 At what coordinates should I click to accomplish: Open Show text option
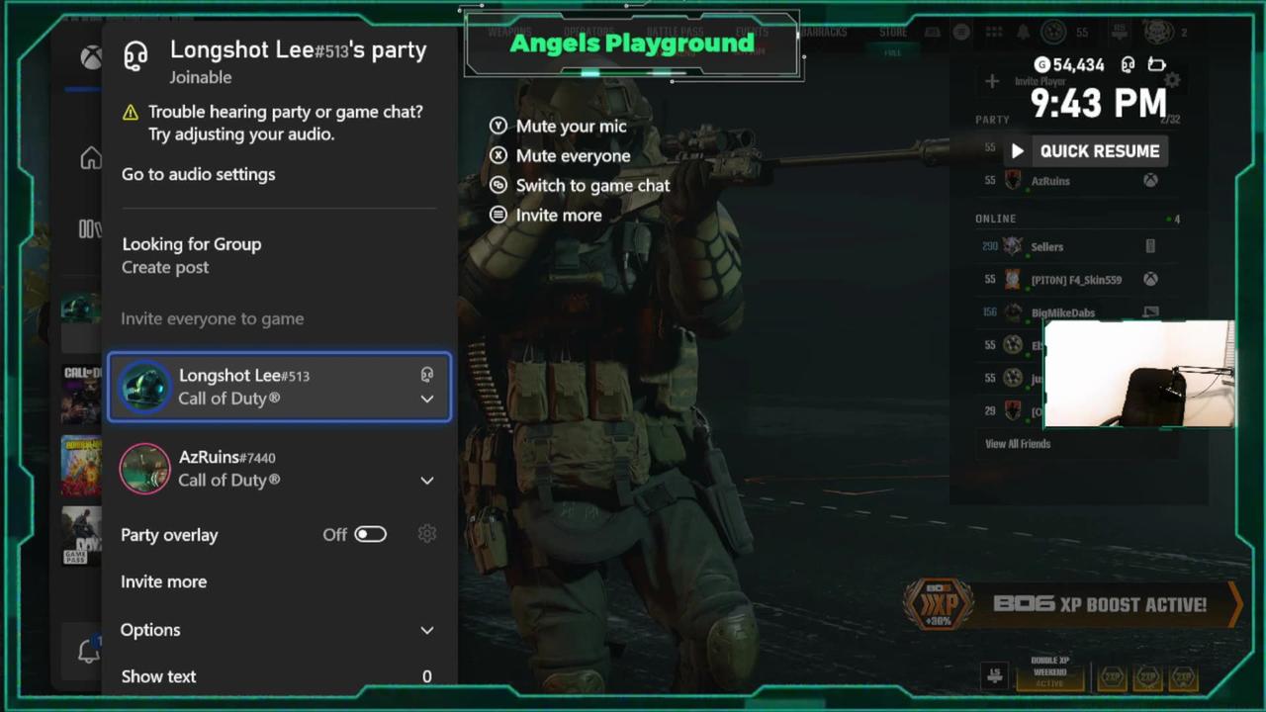278,676
